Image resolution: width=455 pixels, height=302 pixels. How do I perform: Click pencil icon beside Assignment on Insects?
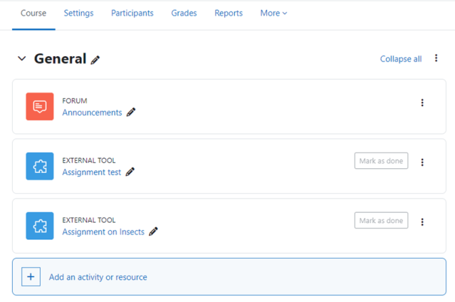[153, 231]
